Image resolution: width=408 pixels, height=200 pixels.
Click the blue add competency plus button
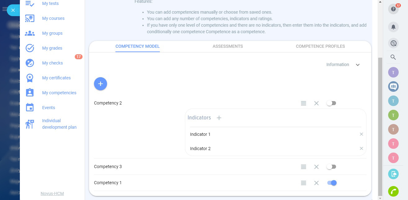tap(101, 84)
